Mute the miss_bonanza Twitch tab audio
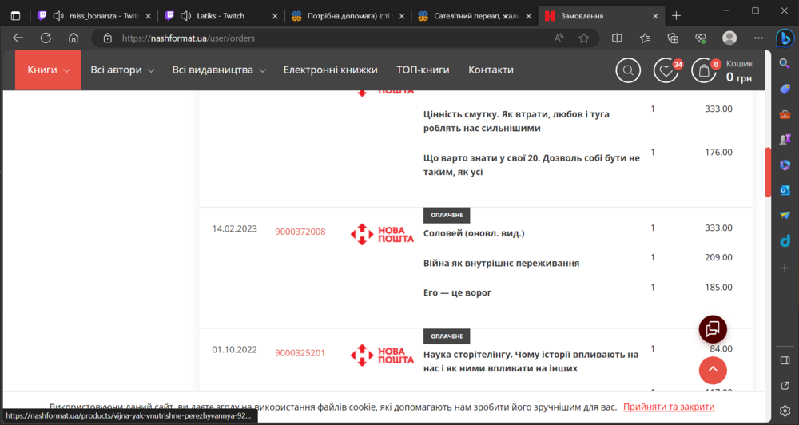The width and height of the screenshot is (799, 425). (58, 16)
